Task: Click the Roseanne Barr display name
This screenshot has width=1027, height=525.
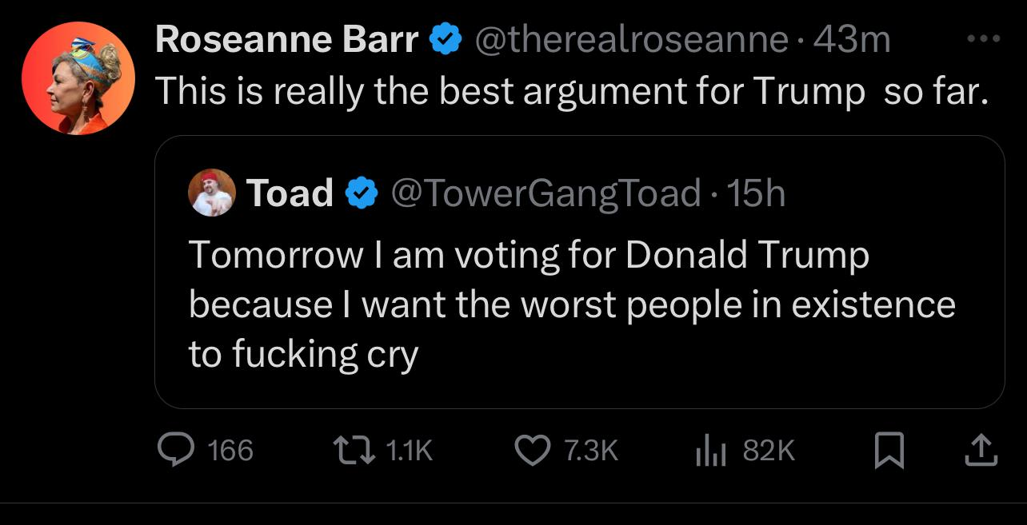Action: click(x=286, y=39)
